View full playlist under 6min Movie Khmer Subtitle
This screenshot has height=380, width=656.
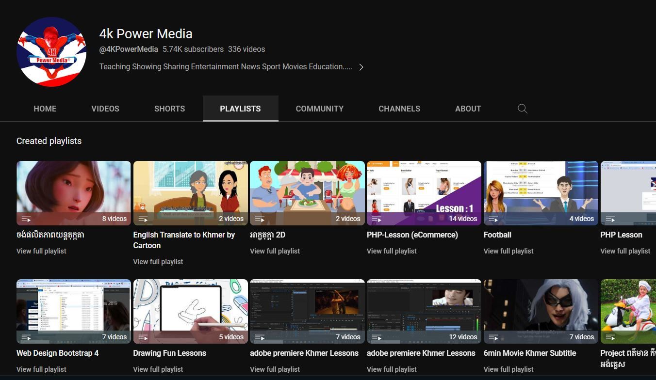(x=508, y=369)
